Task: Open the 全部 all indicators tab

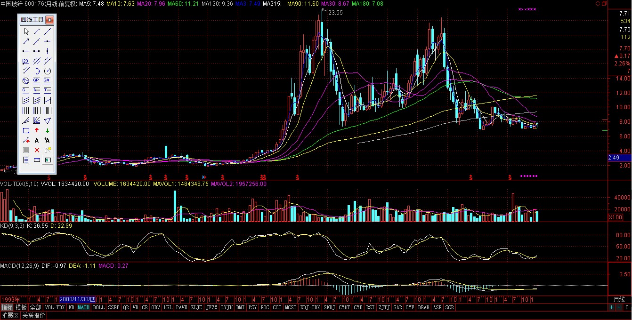Action: click(36, 307)
